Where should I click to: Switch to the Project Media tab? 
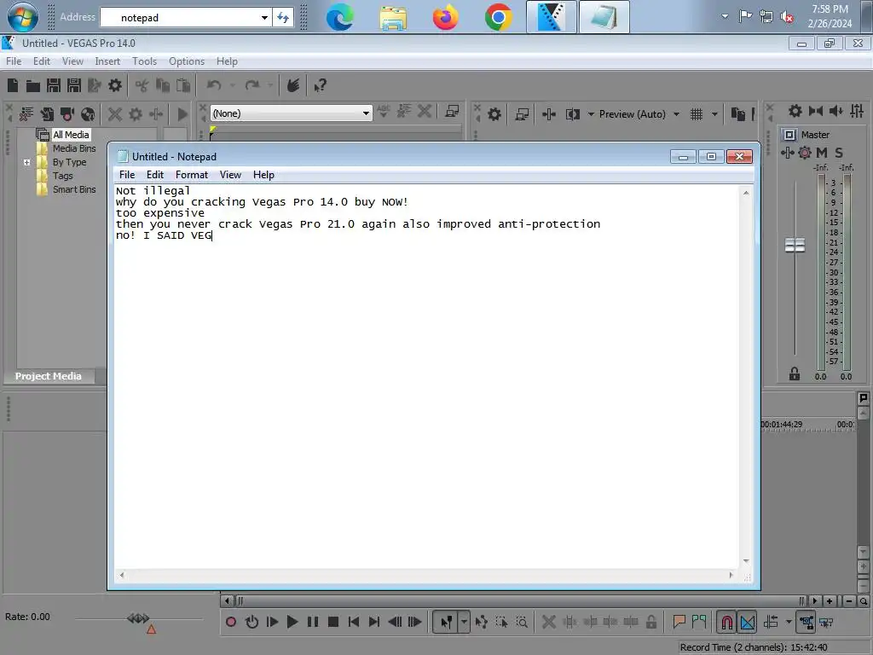[x=48, y=376]
